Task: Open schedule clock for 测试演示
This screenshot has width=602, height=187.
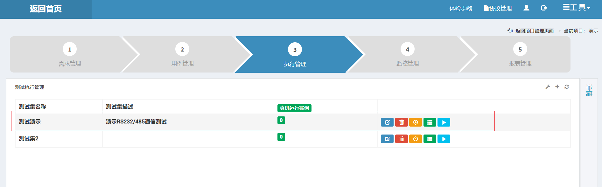Action: (x=416, y=122)
